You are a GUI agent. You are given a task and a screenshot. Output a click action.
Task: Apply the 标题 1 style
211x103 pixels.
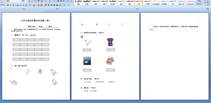87,3
